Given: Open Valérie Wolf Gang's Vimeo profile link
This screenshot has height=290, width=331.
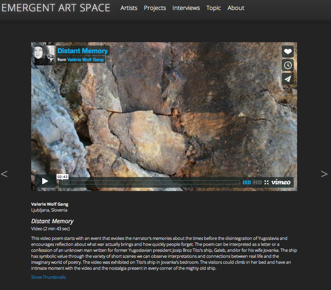Looking at the screenshot, I should 85,60.
